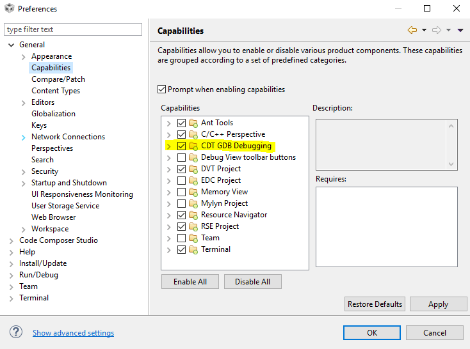Click the type filter text field
This screenshot has width=470, height=349.
point(73,29)
